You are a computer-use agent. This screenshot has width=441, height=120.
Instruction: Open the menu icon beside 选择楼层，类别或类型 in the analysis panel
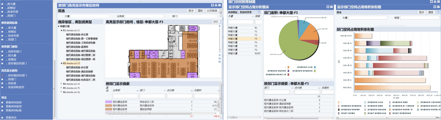point(259,12)
